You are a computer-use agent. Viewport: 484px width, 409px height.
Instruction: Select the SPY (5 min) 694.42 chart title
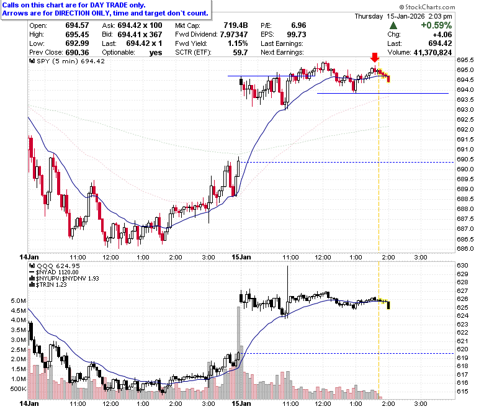(71, 61)
